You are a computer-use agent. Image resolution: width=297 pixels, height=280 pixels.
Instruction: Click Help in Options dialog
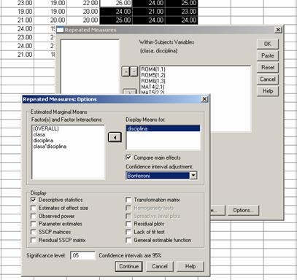click(x=190, y=266)
